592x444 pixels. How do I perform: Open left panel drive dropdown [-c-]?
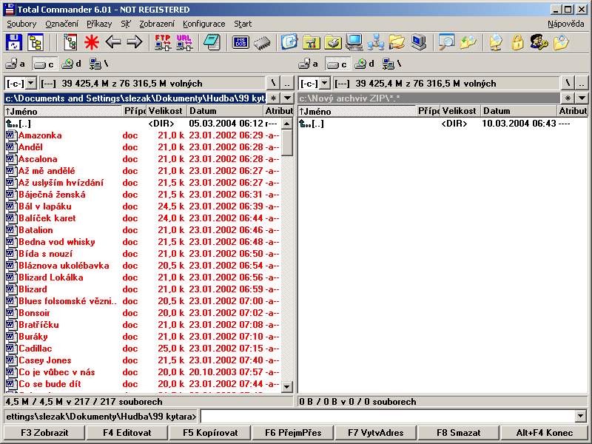click(x=31, y=83)
